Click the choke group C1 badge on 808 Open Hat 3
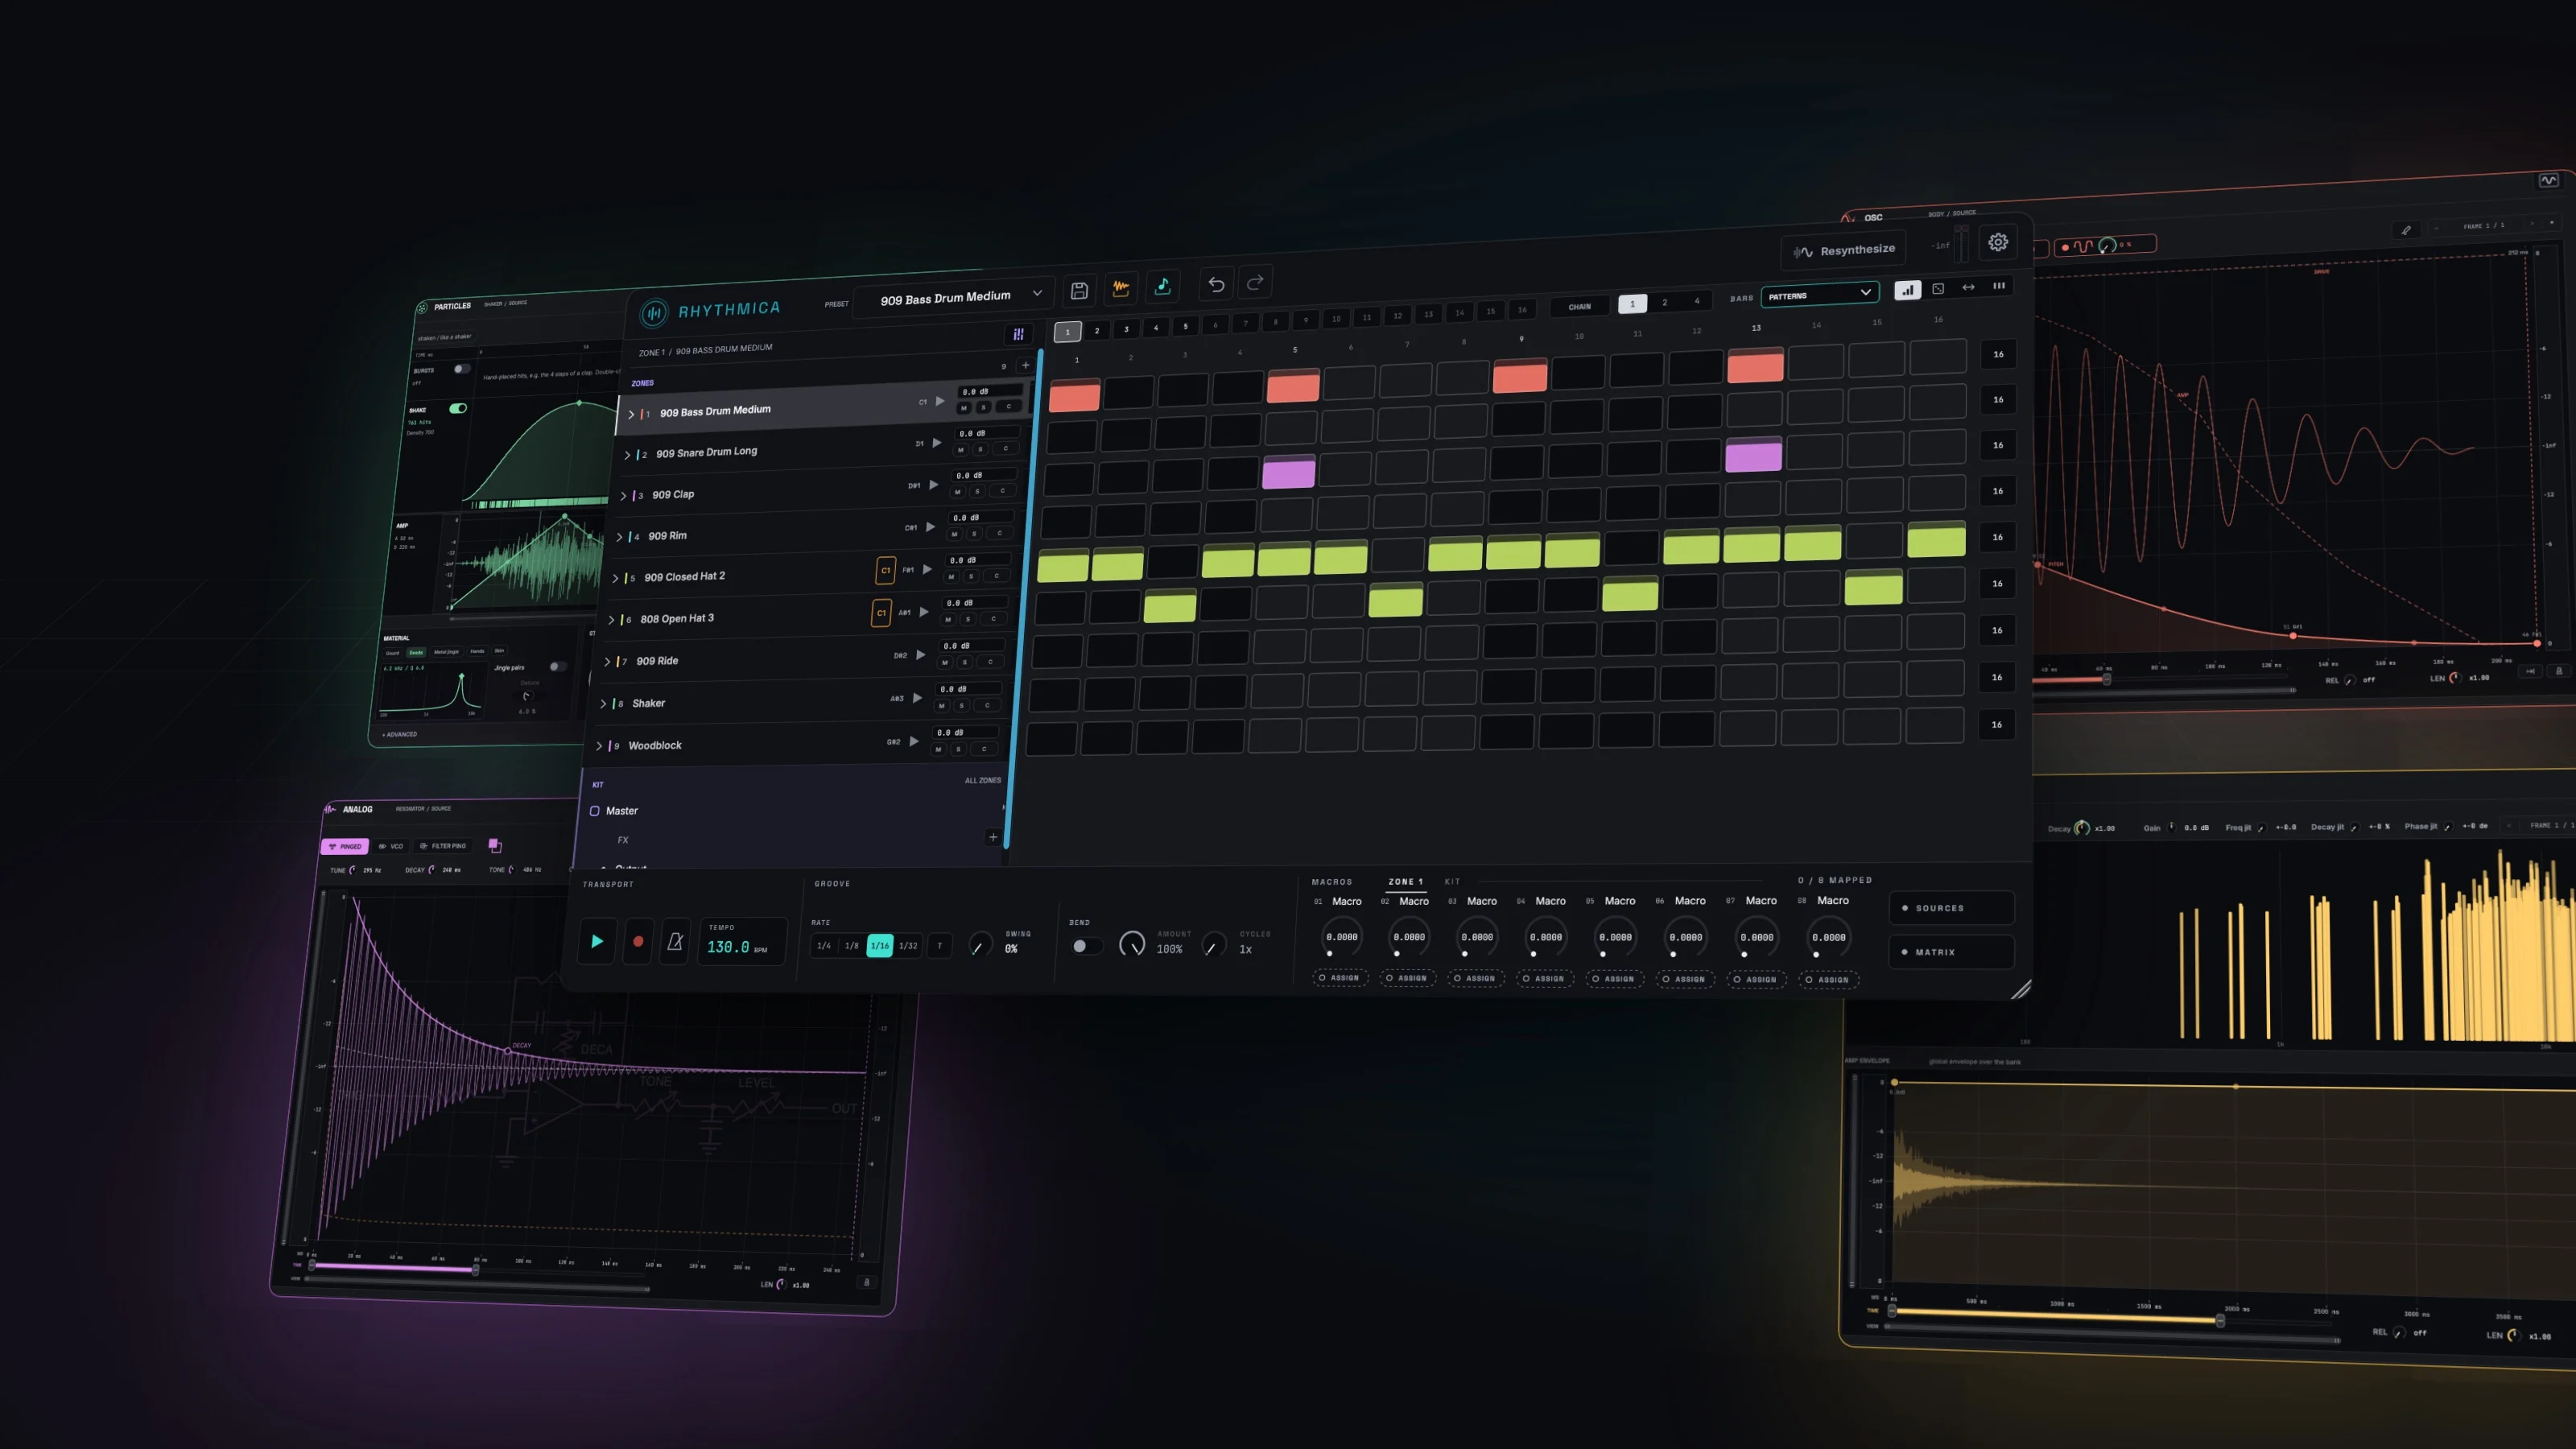Image resolution: width=2576 pixels, height=1449 pixels. coord(881,613)
